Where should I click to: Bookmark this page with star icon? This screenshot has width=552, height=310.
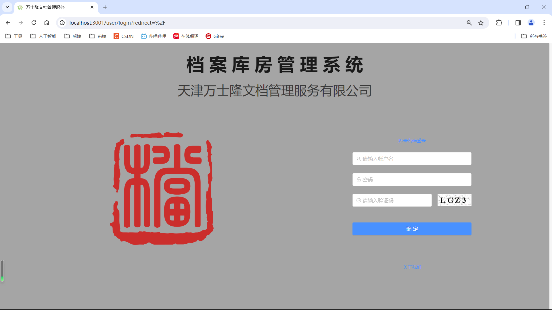(x=481, y=23)
